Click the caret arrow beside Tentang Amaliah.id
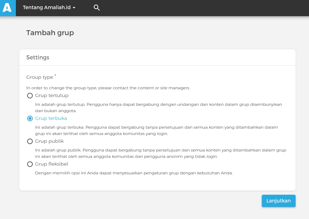309x219 pixels. click(74, 8)
